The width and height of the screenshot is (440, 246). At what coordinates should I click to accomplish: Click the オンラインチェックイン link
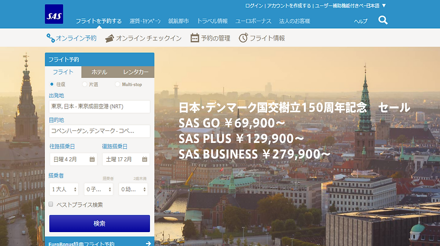[x=149, y=38]
